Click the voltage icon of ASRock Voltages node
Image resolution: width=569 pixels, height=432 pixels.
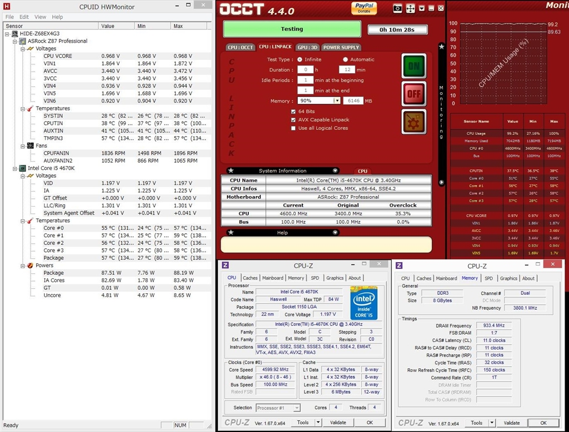31,48
